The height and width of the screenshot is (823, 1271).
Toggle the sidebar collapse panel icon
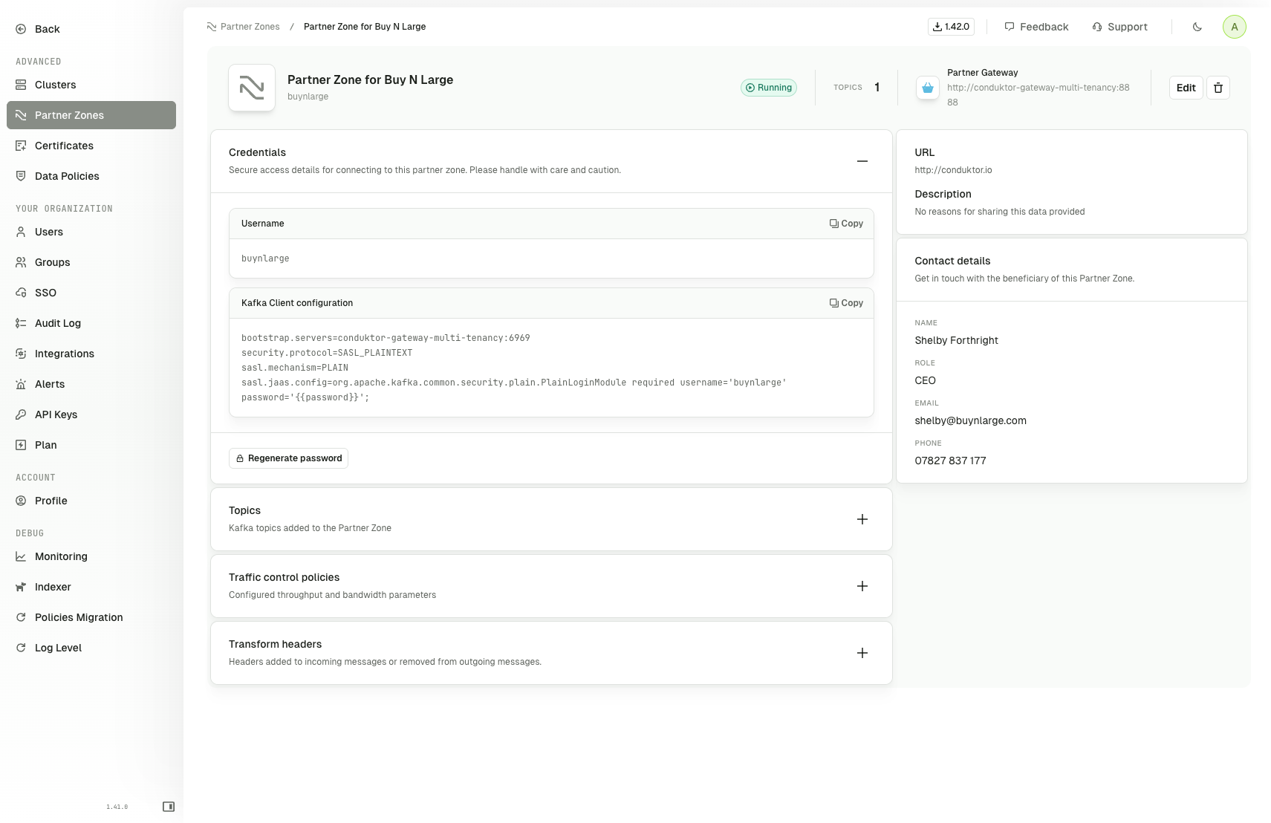[x=169, y=807]
